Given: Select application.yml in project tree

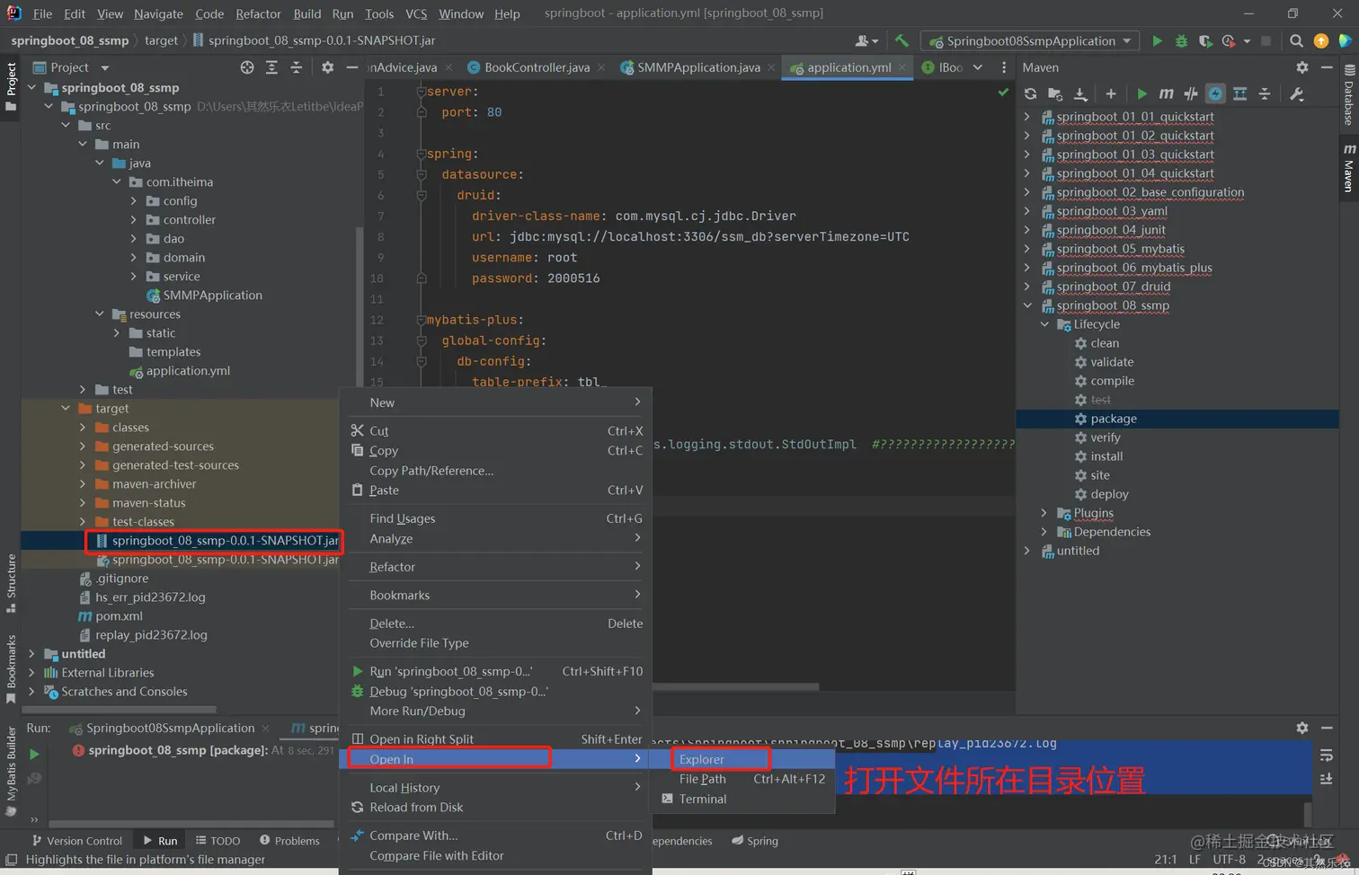Looking at the screenshot, I should 188,371.
